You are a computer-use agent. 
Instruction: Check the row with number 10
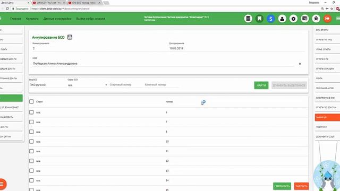(x=31, y=142)
